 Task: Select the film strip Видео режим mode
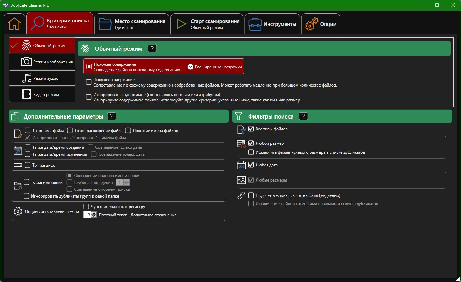(x=27, y=94)
